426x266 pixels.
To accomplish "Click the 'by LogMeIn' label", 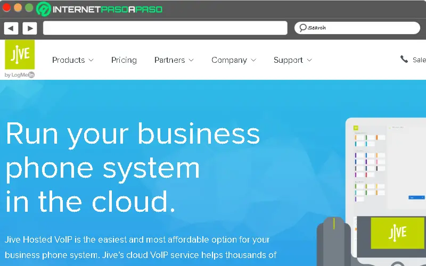I will pos(20,75).
